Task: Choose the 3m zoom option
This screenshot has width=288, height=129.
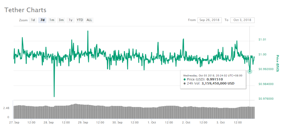Action: [x=61, y=20]
